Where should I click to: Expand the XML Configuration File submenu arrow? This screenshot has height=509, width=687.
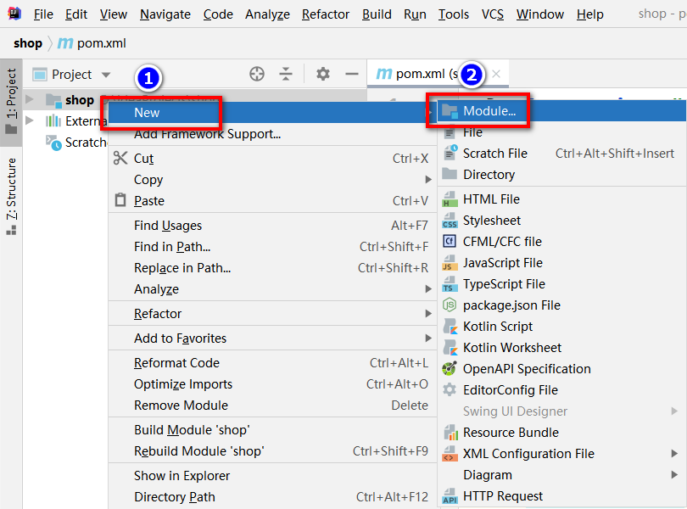pos(674,453)
